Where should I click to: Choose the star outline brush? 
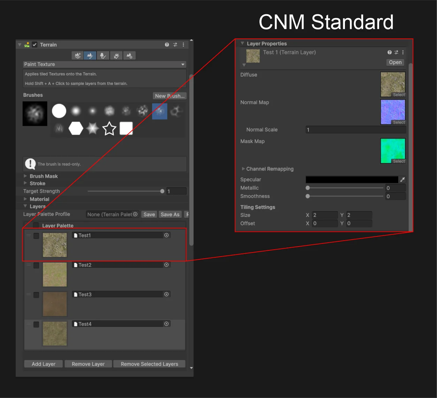click(110, 128)
